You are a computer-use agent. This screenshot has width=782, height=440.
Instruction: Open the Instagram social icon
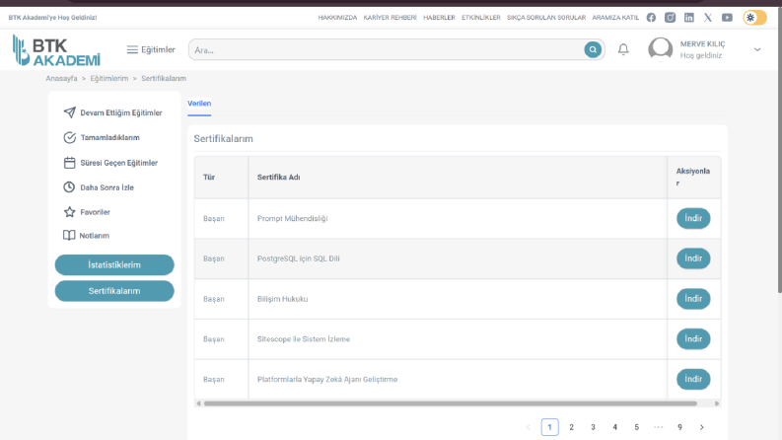(670, 18)
